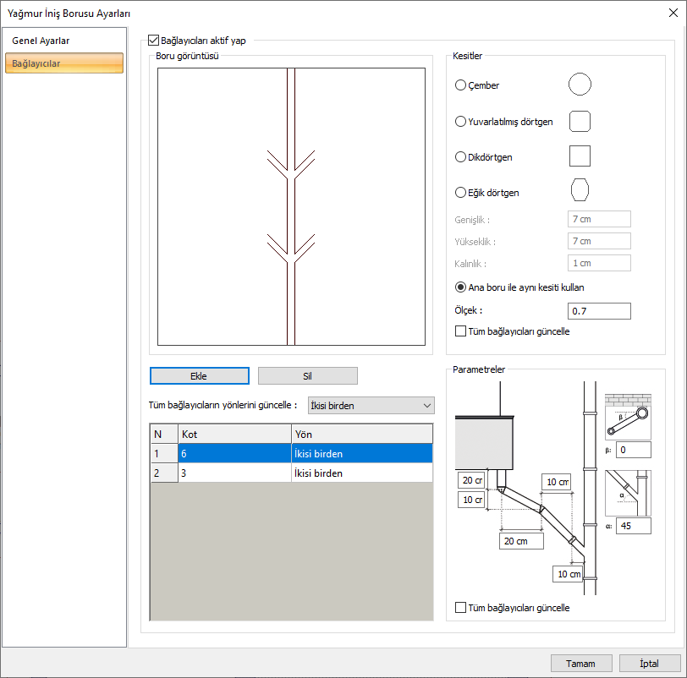Click the square icon next to Dikdörtgen
Image resolution: width=687 pixels, height=678 pixels.
coord(580,156)
